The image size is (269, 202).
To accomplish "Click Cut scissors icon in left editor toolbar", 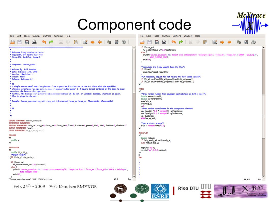I will point(61,42).
